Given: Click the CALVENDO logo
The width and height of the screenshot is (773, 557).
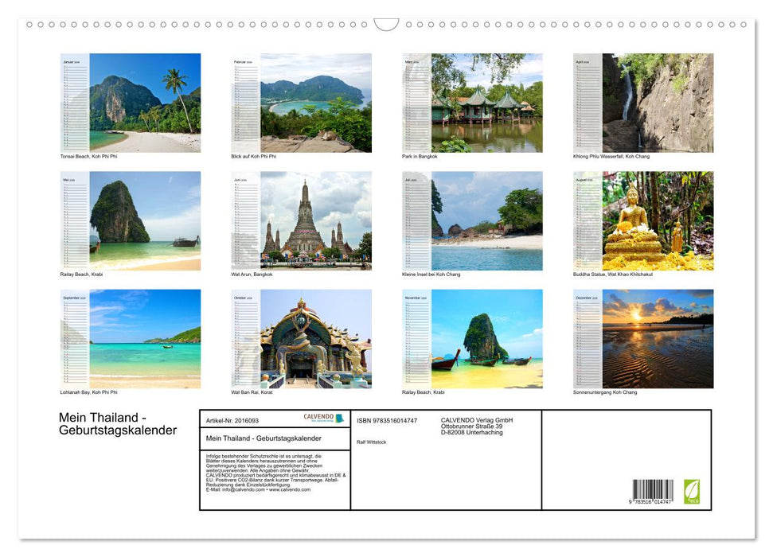Looking at the screenshot, I should click(x=323, y=418).
